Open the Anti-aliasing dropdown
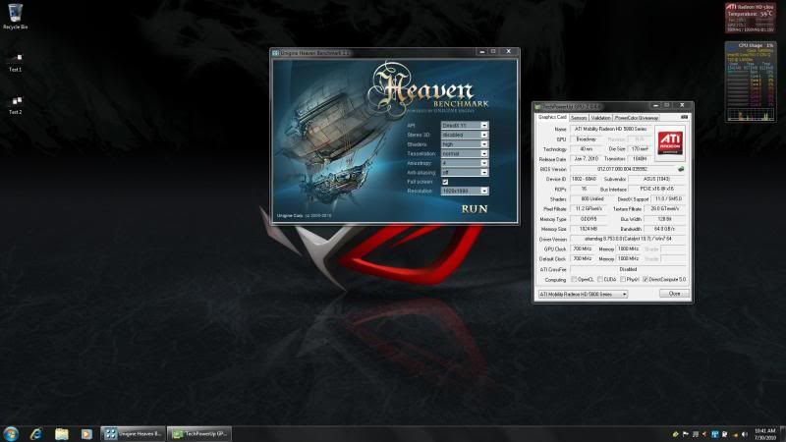The width and height of the screenshot is (786, 442). pyautogui.click(x=464, y=173)
